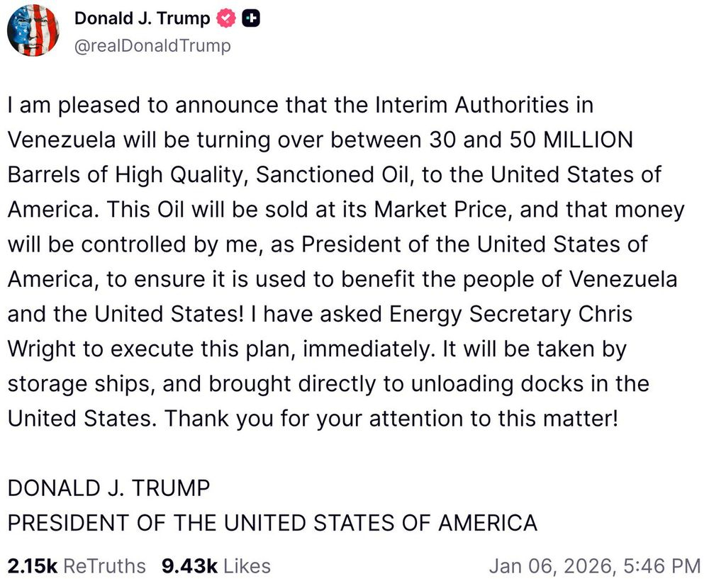Click the black plus badge icon

coord(250,19)
